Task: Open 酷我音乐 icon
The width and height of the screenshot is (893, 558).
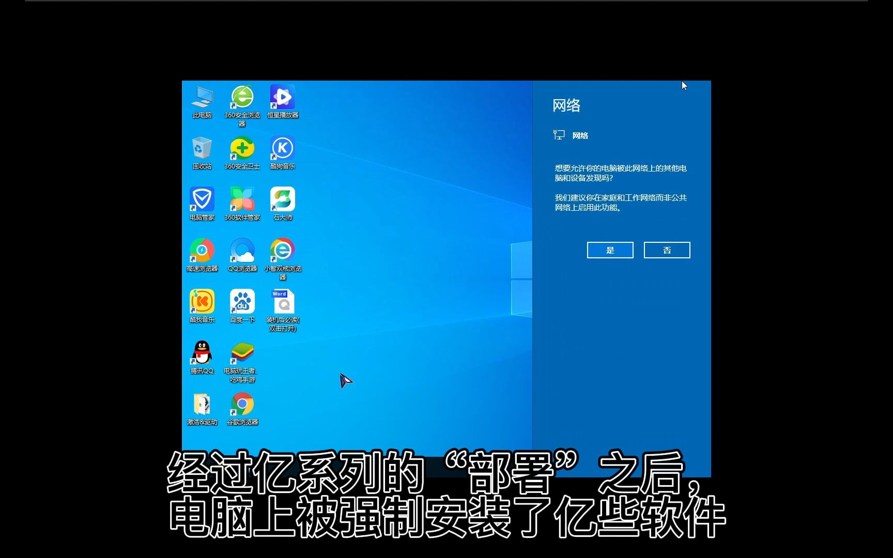Action: [x=202, y=307]
